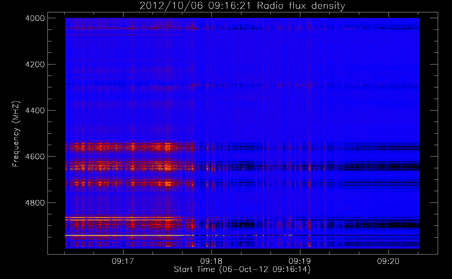Image resolution: width=452 pixels, height=279 pixels.
Task: Click the "Start Time (06-Oct-12 09:16:14)" label
Action: [242, 270]
